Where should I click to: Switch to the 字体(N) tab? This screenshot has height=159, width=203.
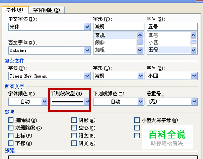[15, 10]
